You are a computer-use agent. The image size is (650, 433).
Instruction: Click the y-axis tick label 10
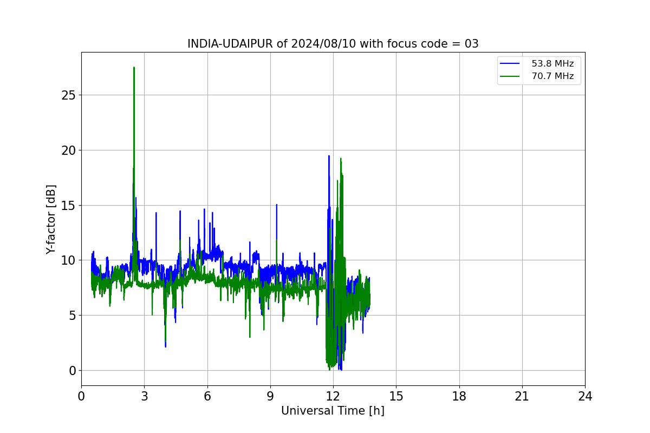click(x=69, y=260)
